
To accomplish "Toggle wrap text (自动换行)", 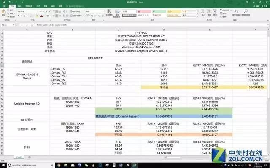I will (x=76, y=11).
